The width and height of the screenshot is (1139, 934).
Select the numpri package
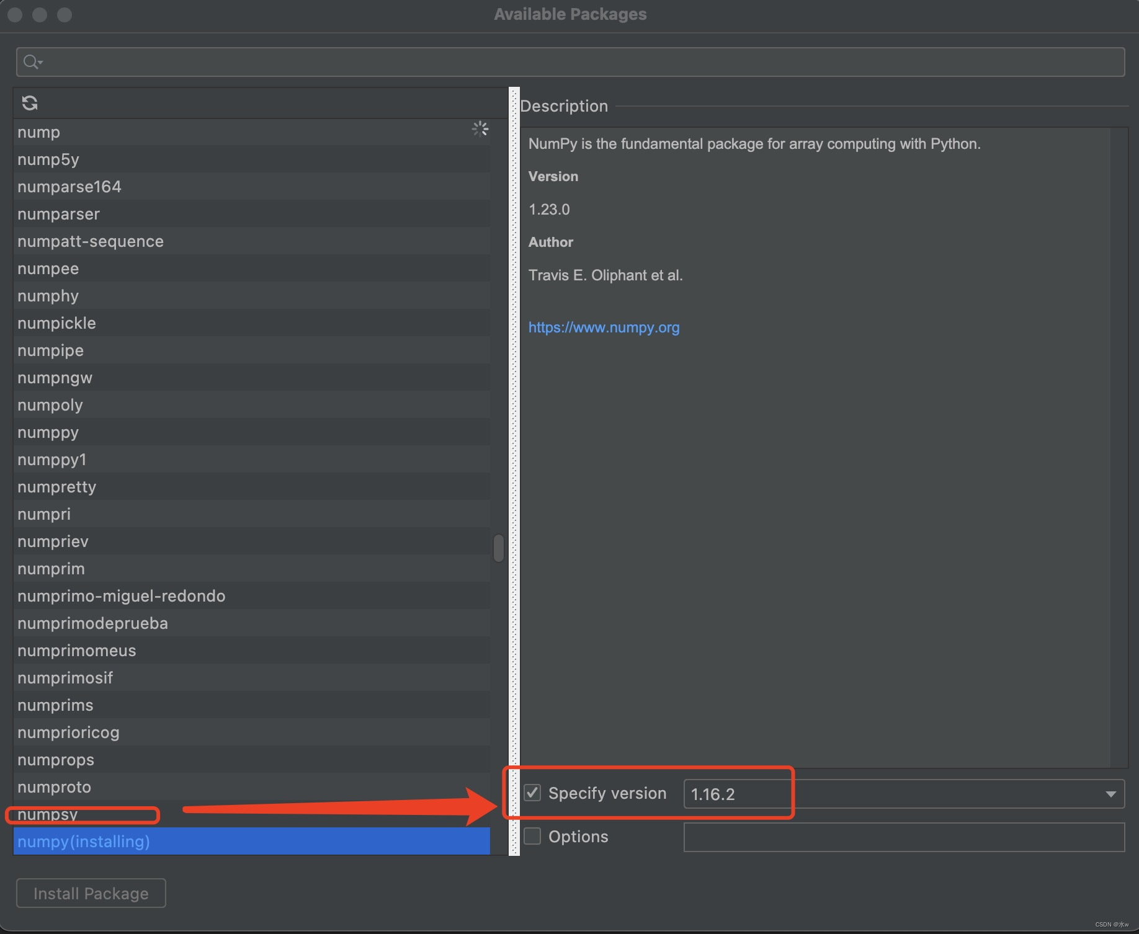(251, 514)
